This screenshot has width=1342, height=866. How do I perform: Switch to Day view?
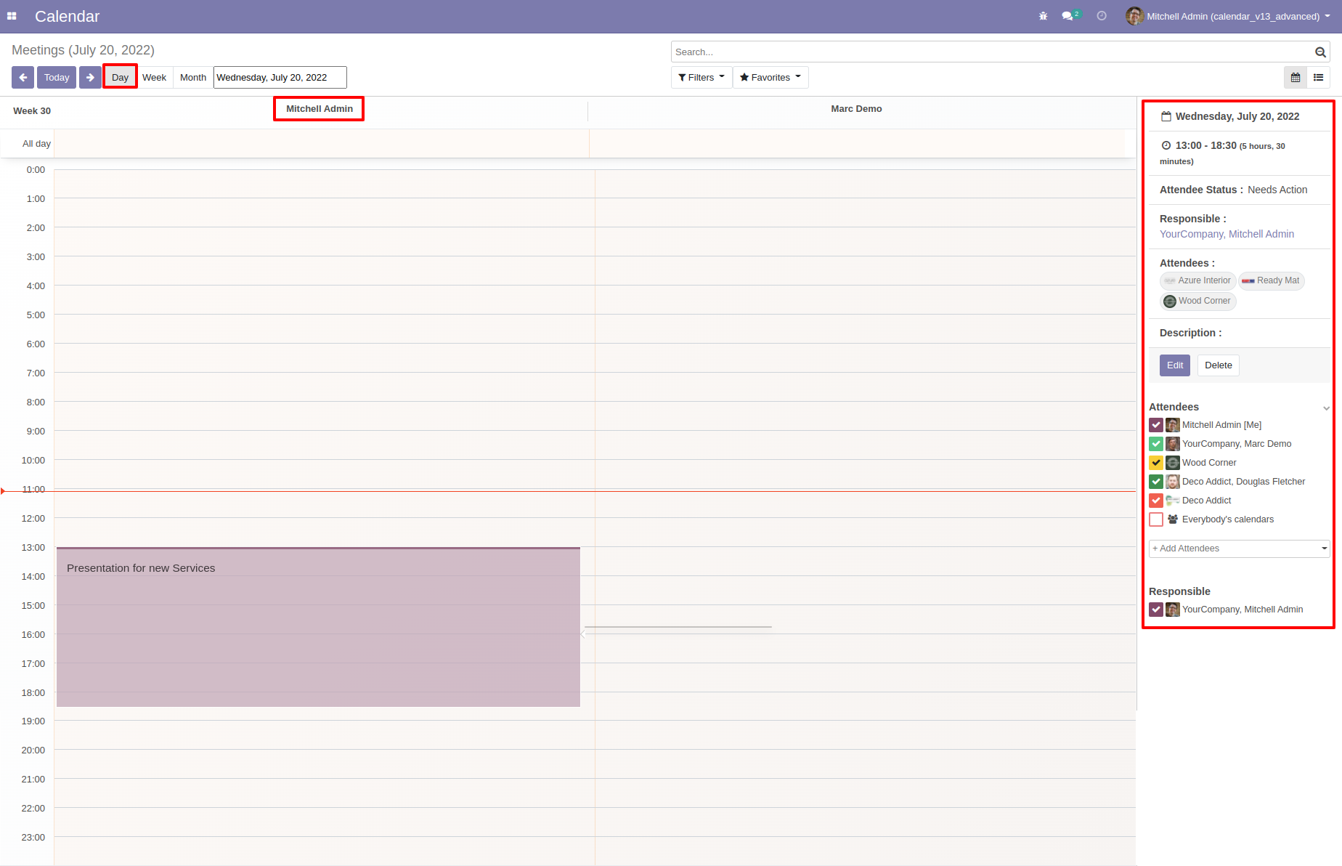tap(120, 77)
